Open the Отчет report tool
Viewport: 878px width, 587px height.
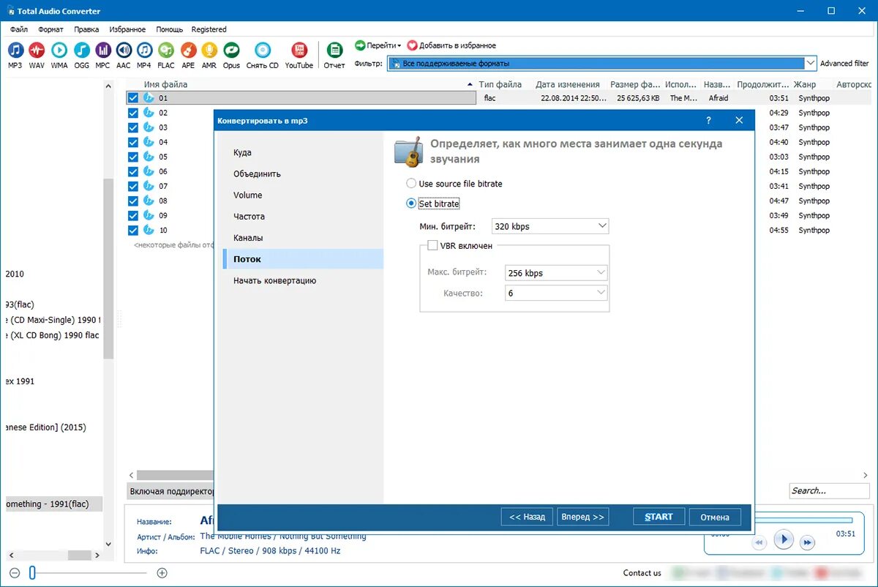[x=334, y=51]
